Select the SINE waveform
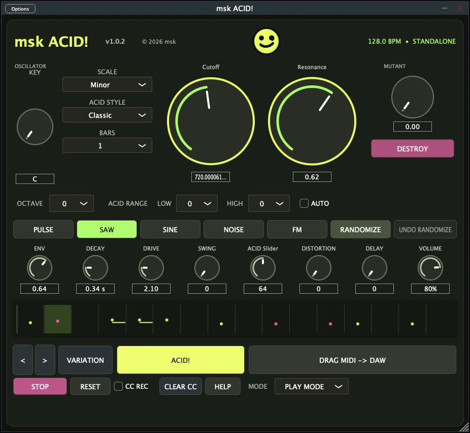 pyautogui.click(x=170, y=230)
